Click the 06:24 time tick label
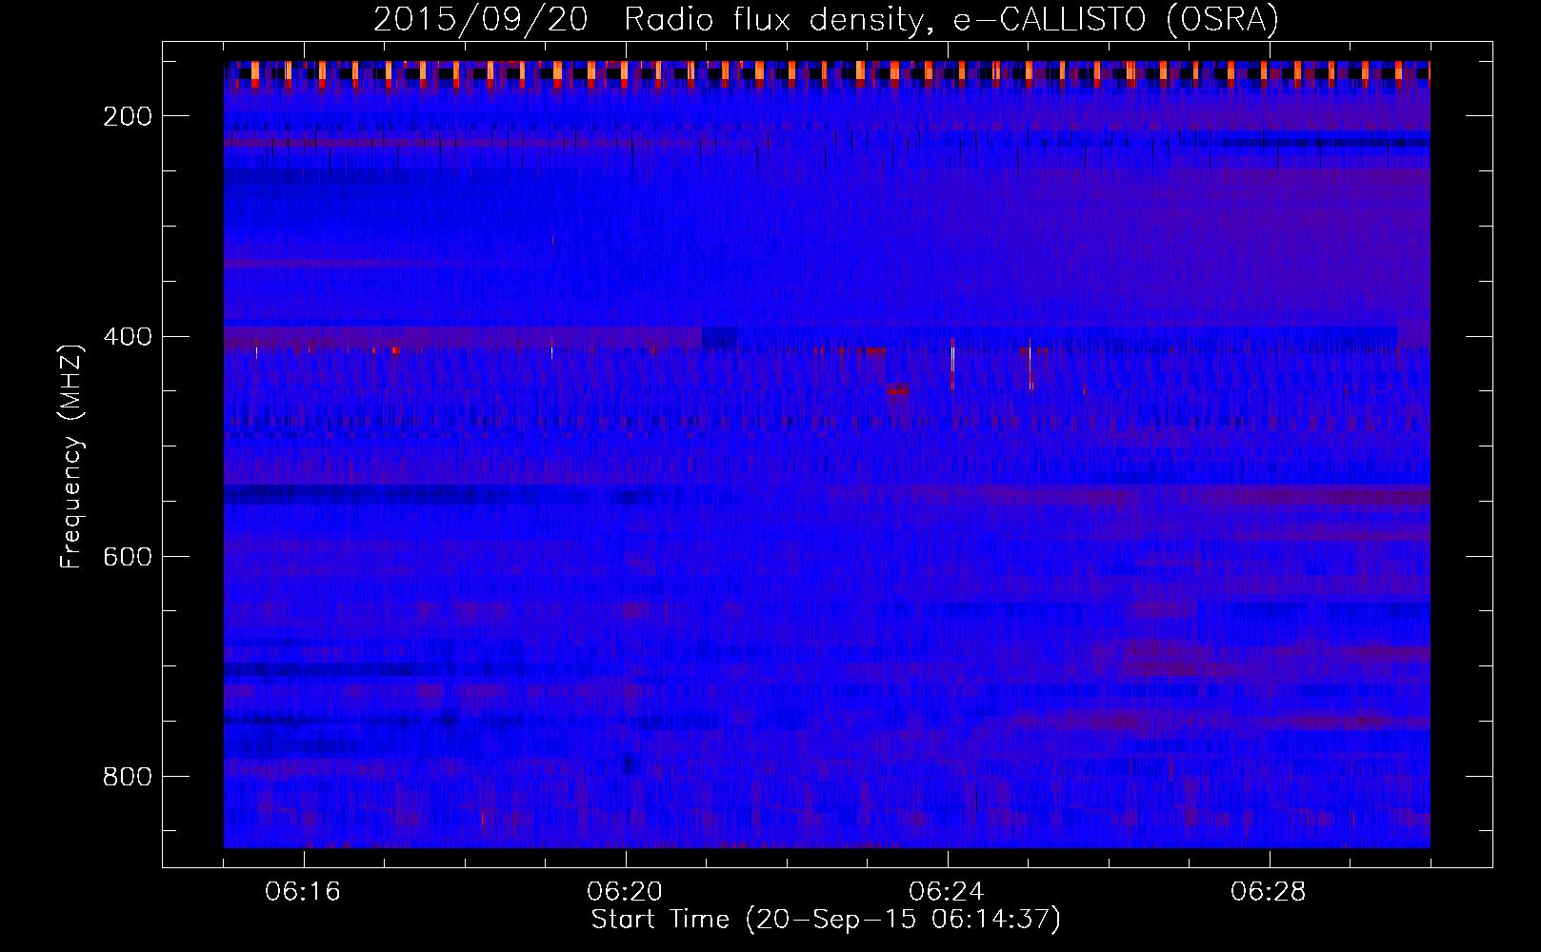This screenshot has height=952, width=1541. click(x=947, y=892)
